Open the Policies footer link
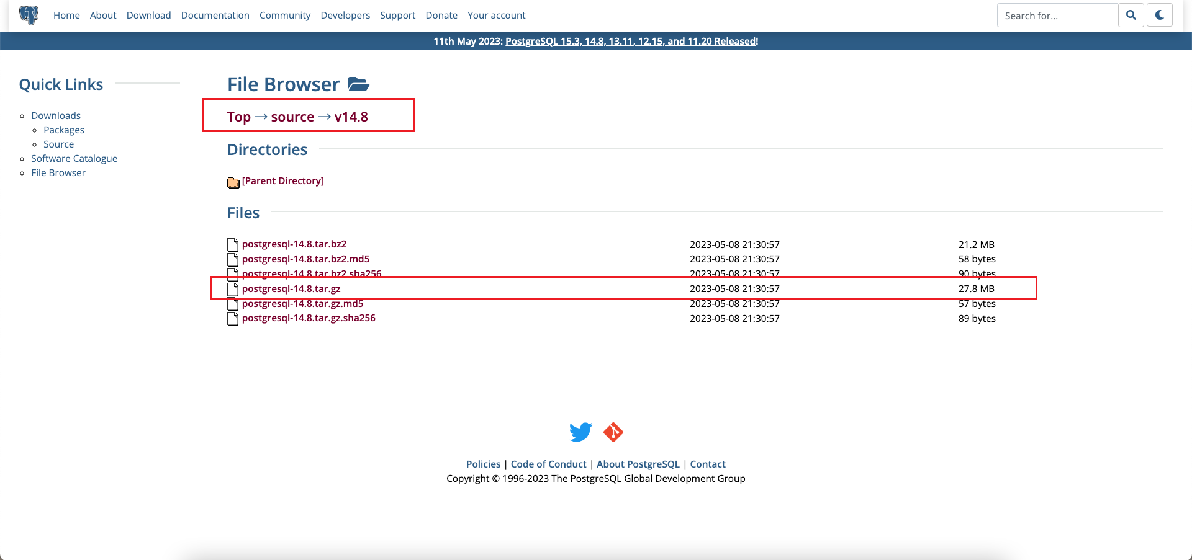The image size is (1192, 560). (x=483, y=464)
